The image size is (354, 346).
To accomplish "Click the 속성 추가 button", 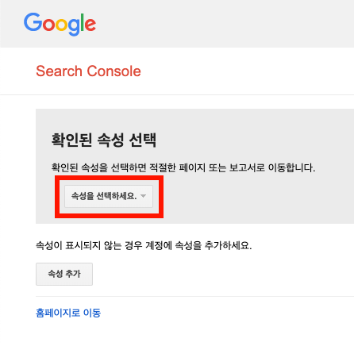I will 64,274.
